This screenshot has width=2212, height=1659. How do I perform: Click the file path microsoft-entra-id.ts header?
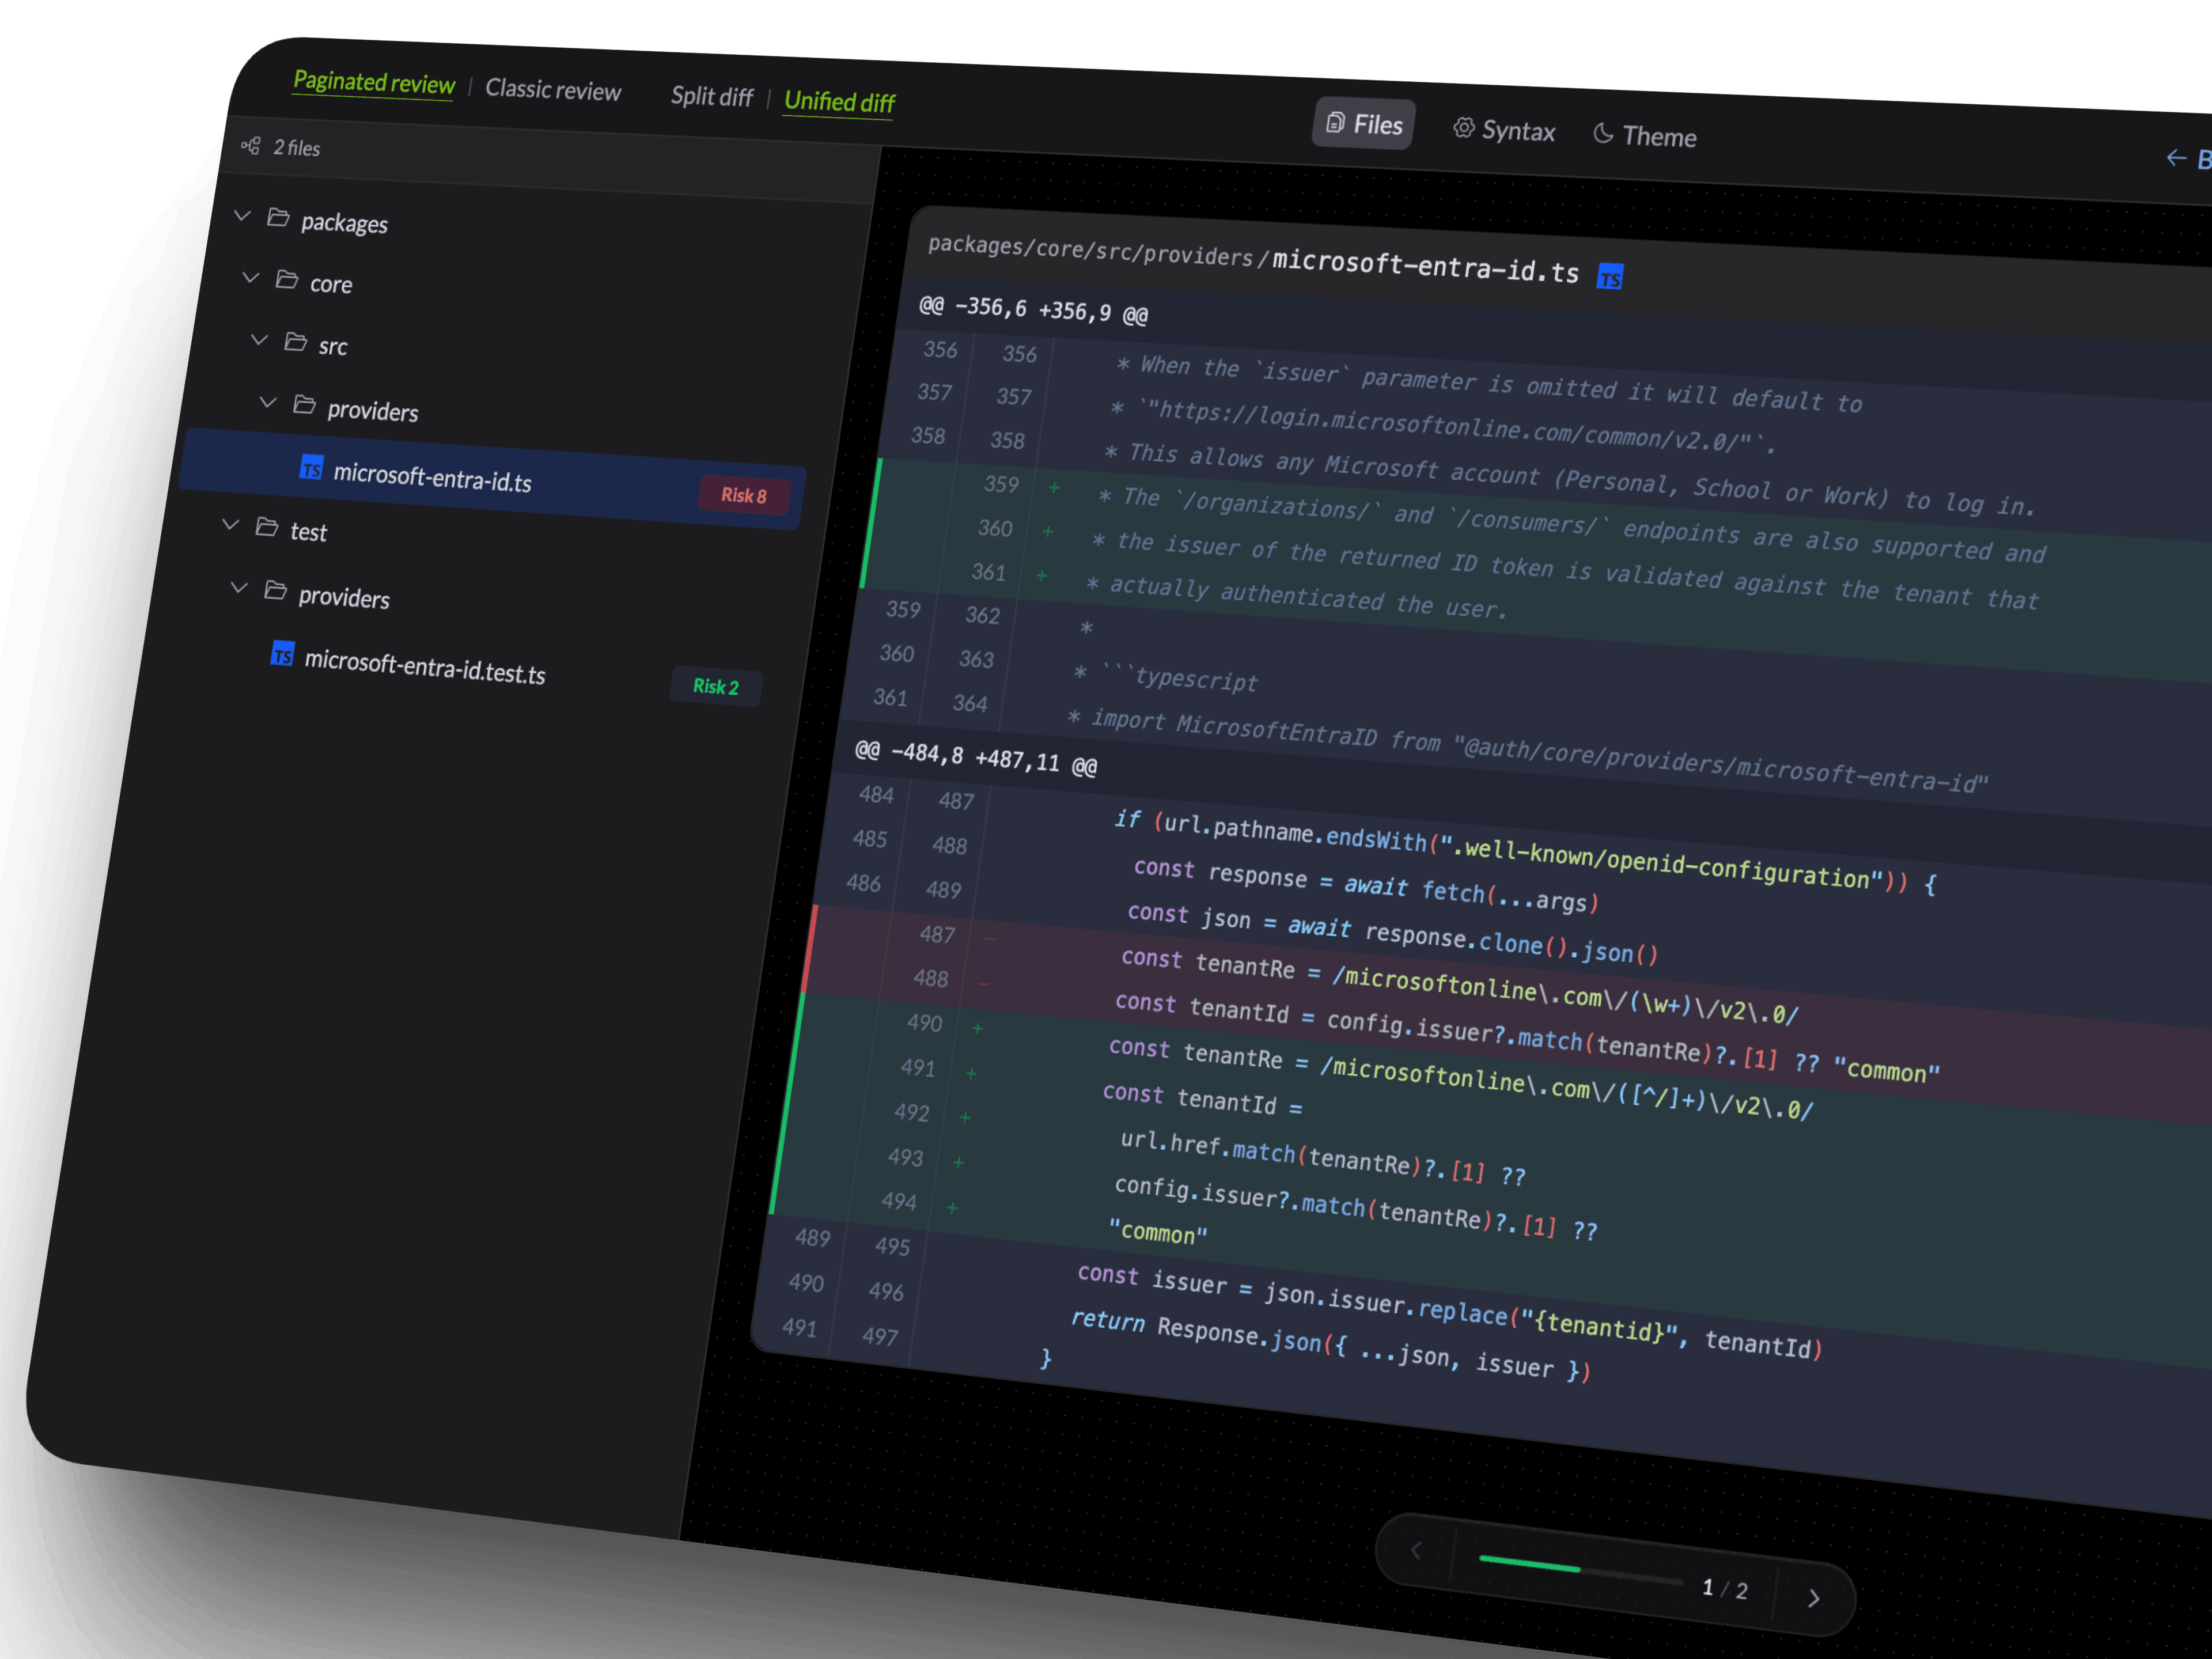[1253, 258]
